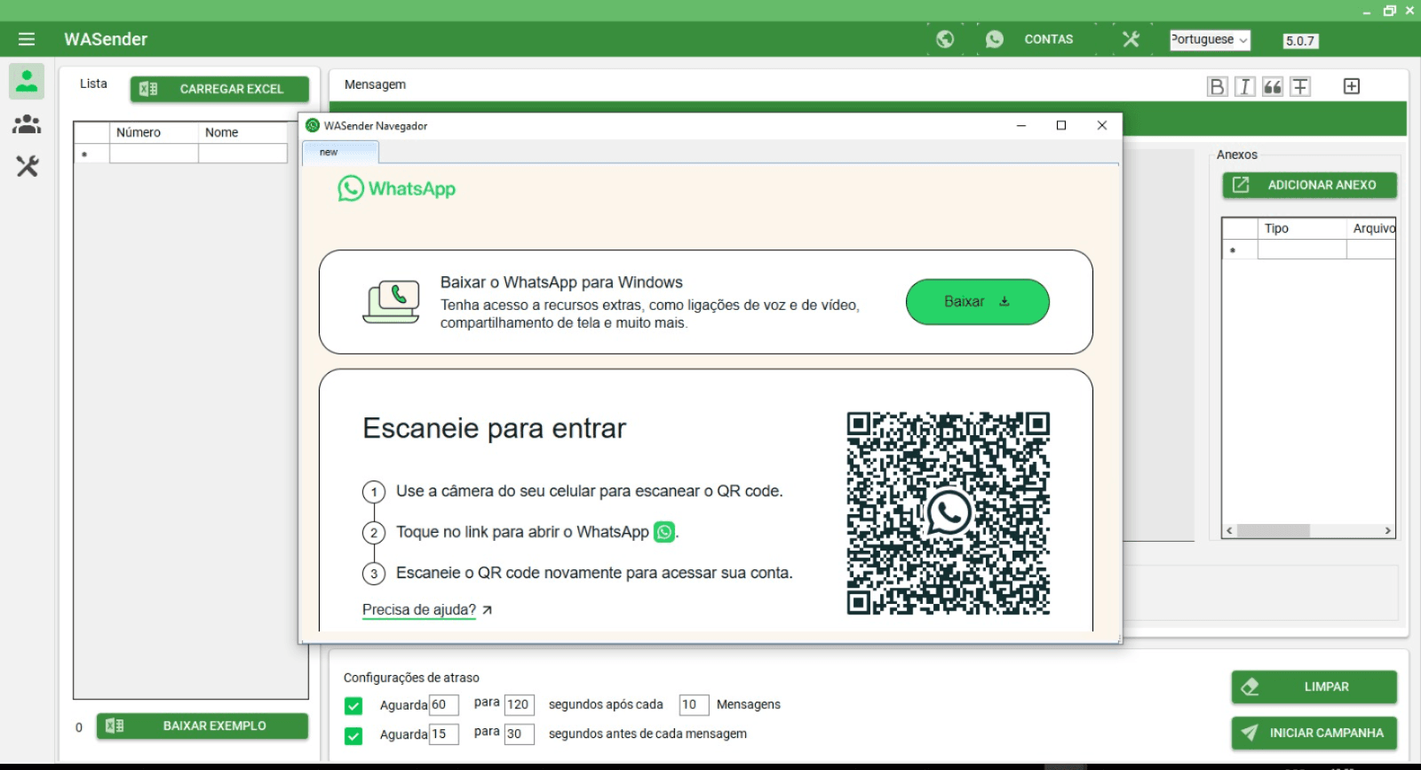Toggle the 'Aguarda 60' delay checkbox

point(353,706)
